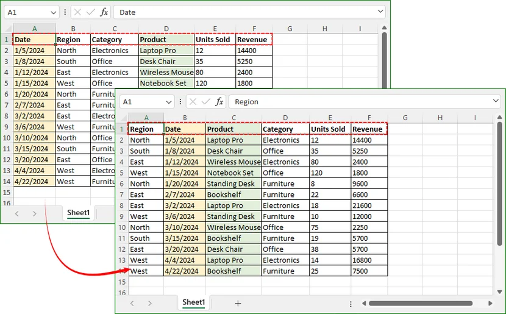Click the 3/10/2024 cell in back window

[x=34, y=138]
